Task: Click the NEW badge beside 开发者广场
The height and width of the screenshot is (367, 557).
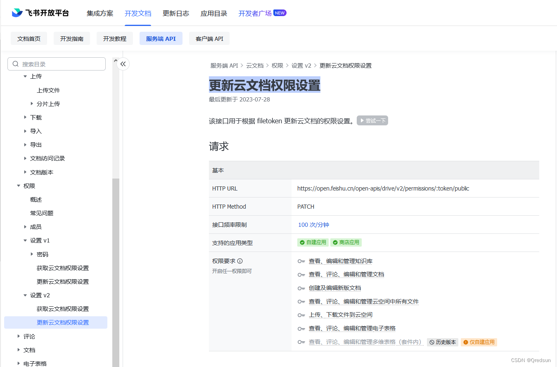Action: click(x=280, y=13)
